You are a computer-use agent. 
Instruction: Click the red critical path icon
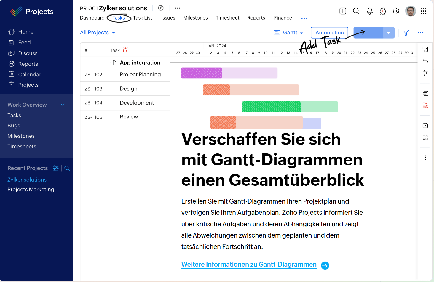click(x=425, y=105)
